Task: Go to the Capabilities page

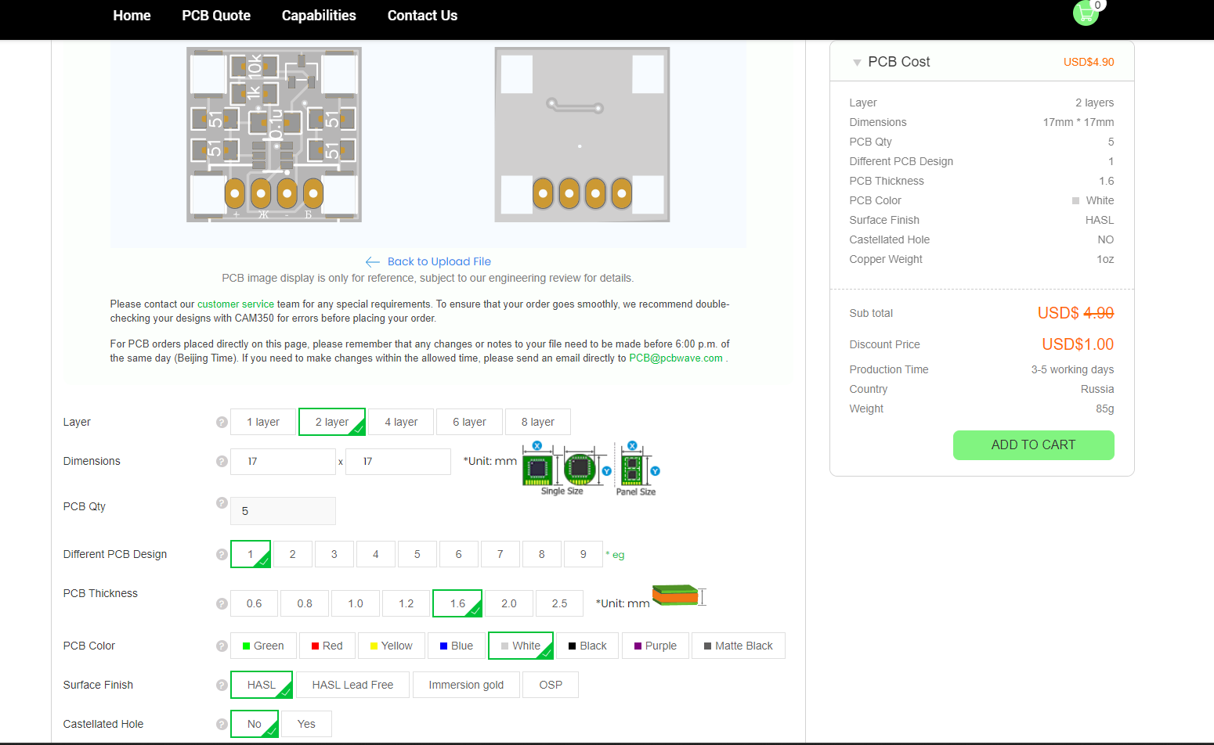Action: coord(319,16)
